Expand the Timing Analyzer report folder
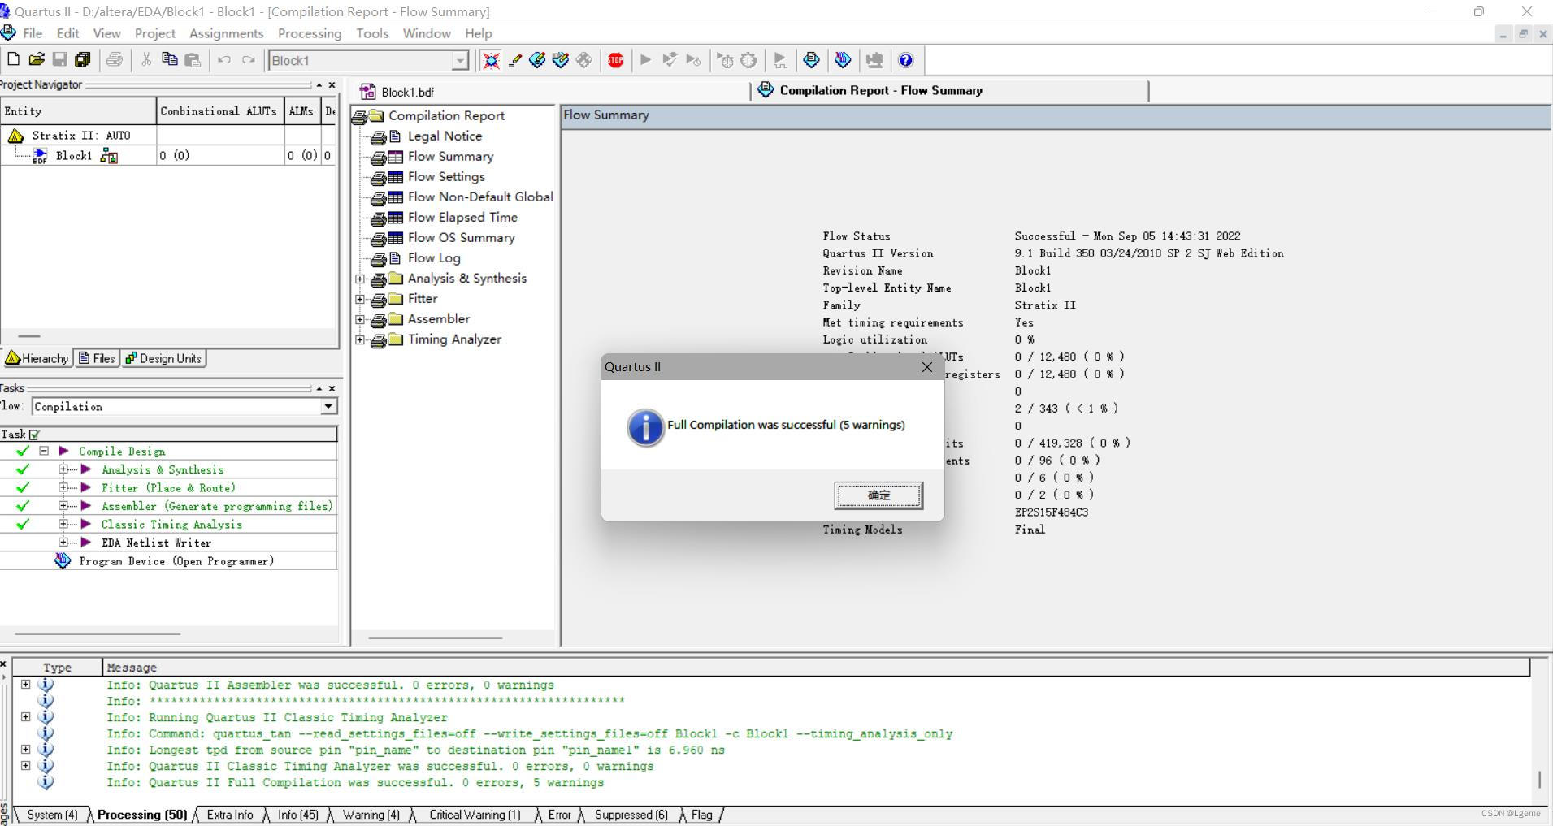Viewport: 1553px width, 826px height. point(360,339)
